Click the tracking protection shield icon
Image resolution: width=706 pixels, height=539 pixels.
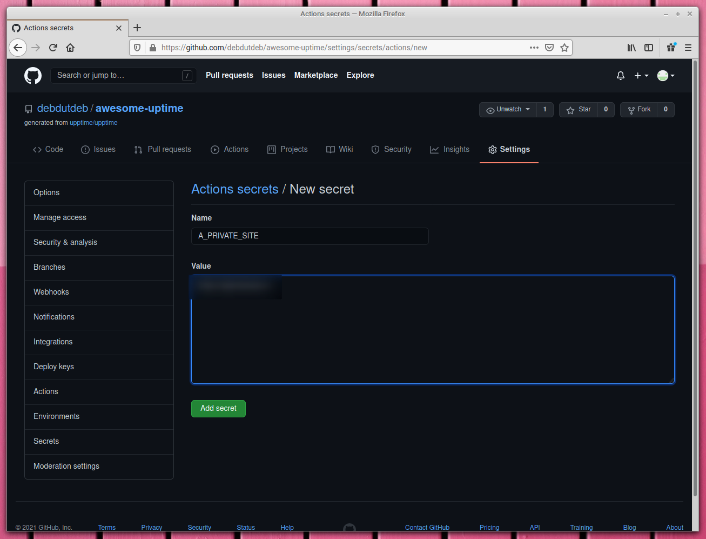pos(137,48)
